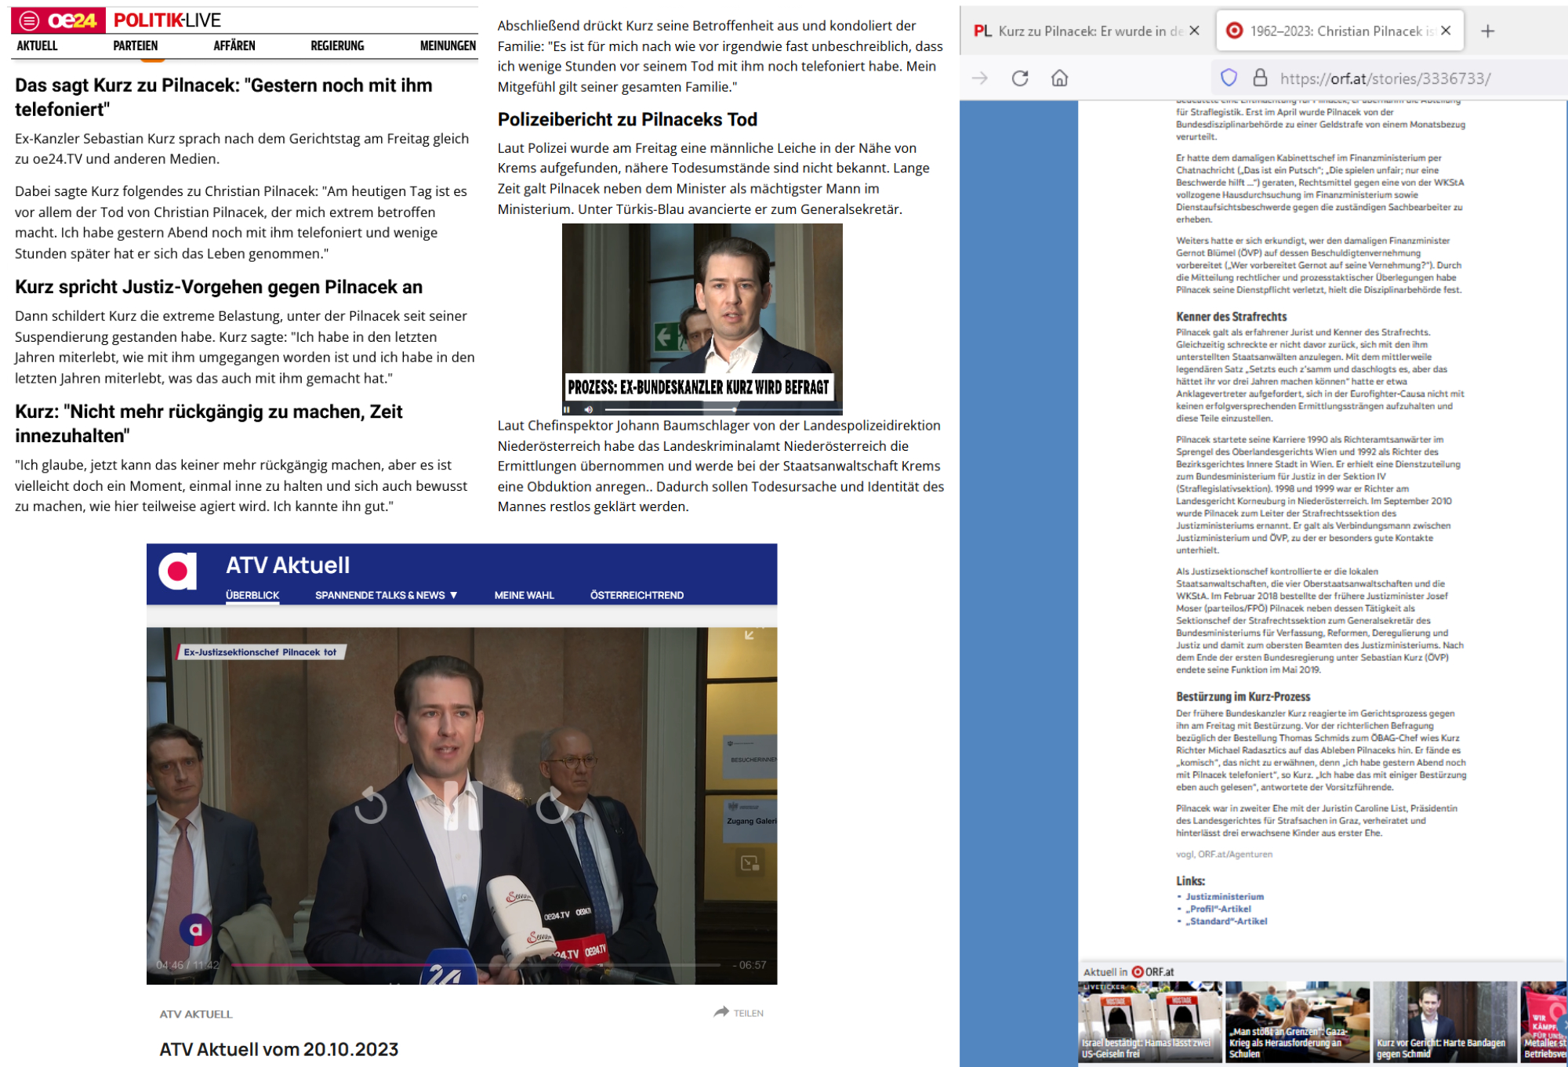The image size is (1568, 1067).
Task: Open a new browser tab
Action: click(1487, 31)
